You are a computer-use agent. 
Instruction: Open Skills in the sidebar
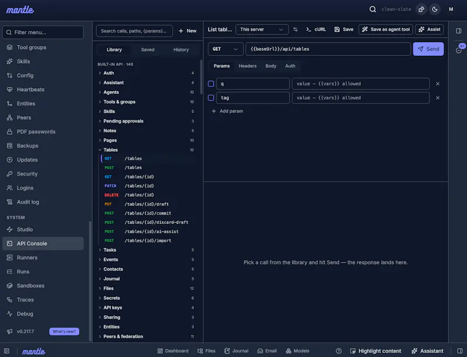(x=43, y=61)
